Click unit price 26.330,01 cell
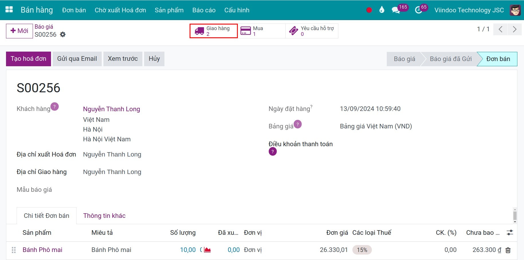The width and height of the screenshot is (524, 260). tap(334, 250)
